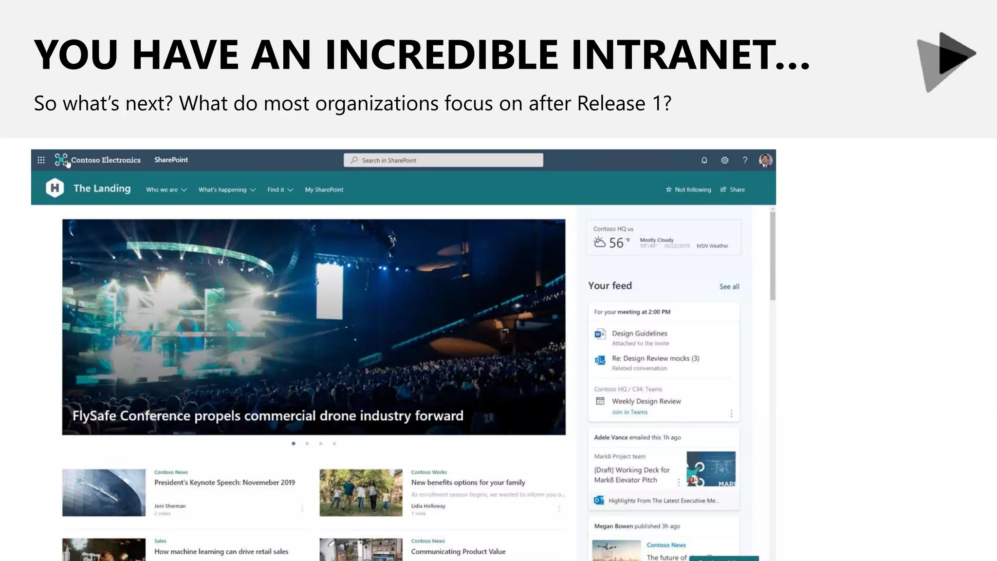Select the third carousel dot
Viewport: 997px width, 561px height.
[x=321, y=444]
